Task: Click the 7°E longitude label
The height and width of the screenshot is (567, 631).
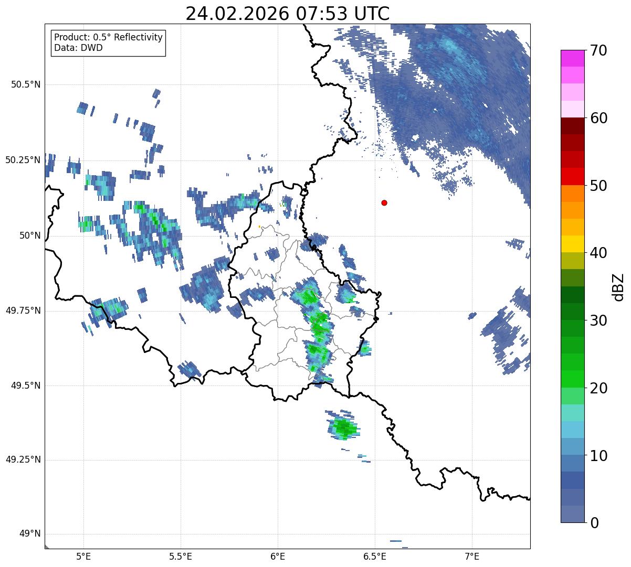Action: [472, 556]
